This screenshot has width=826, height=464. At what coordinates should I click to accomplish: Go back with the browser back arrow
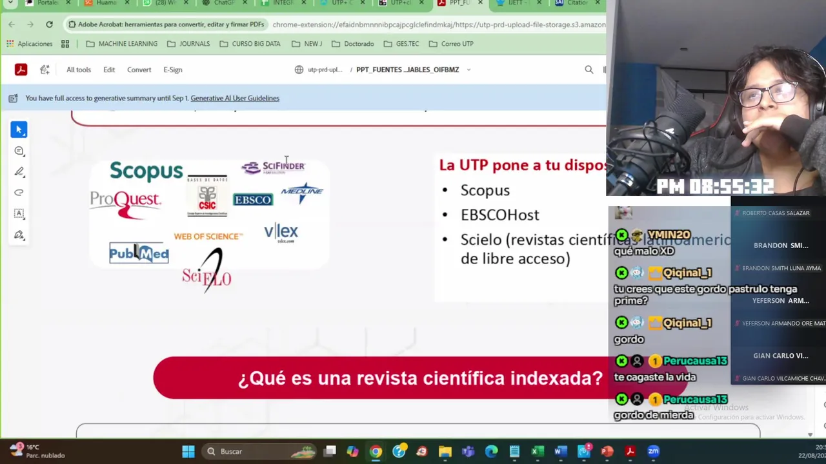click(x=12, y=24)
